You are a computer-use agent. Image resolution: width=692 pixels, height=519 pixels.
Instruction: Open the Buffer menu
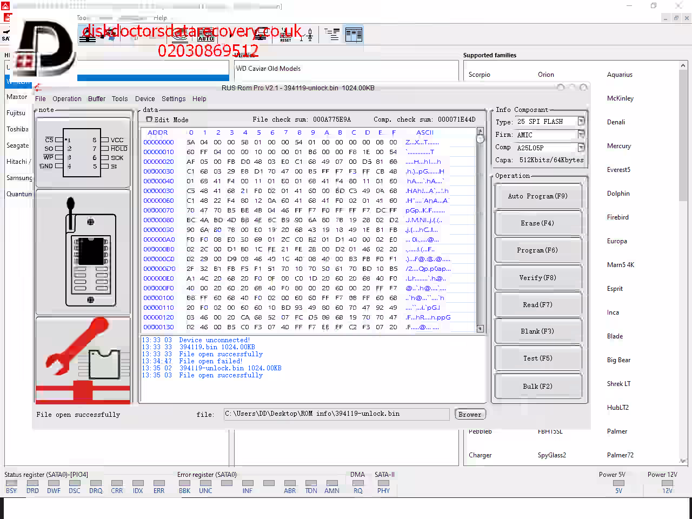tap(97, 99)
